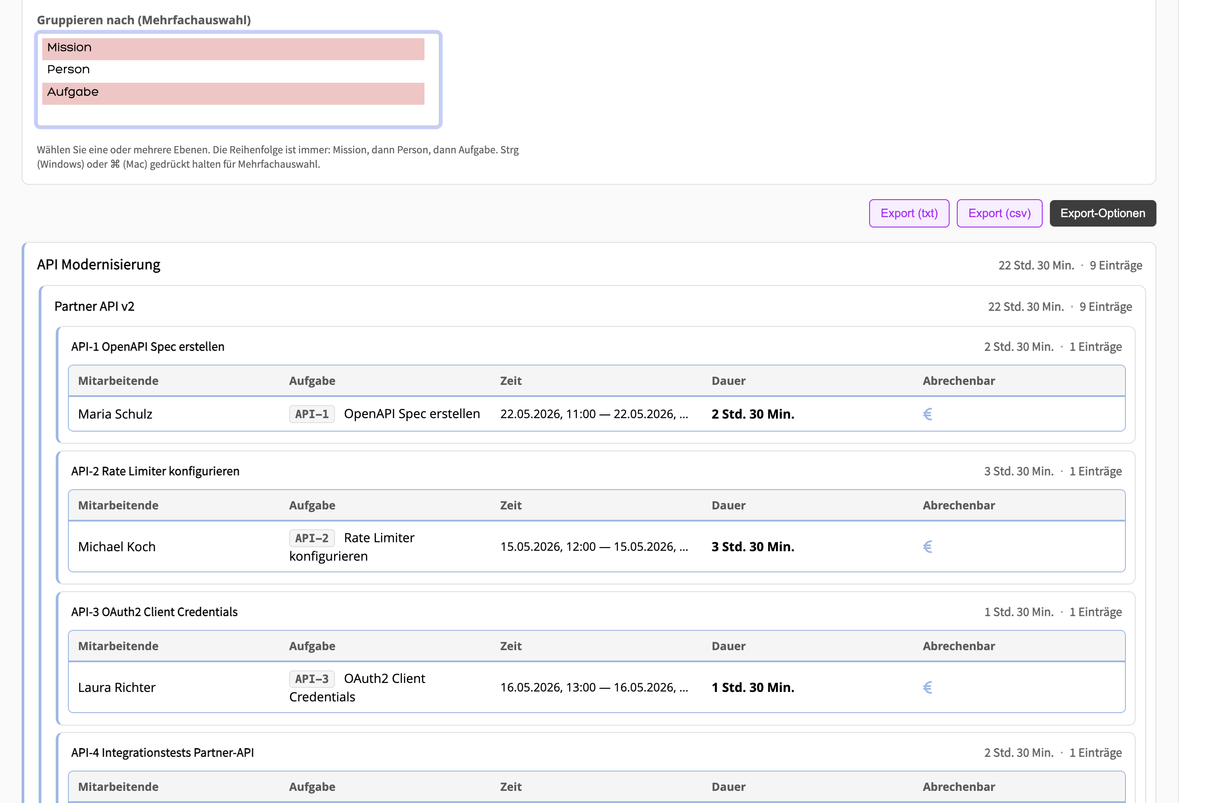Click the Partner API v2 group heading
This screenshot has width=1205, height=803.
pyautogui.click(x=94, y=306)
